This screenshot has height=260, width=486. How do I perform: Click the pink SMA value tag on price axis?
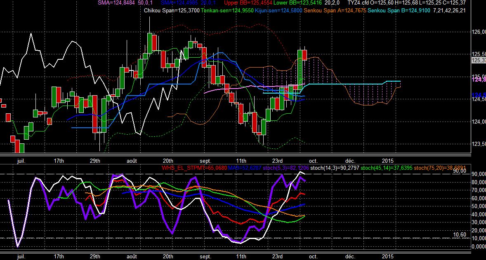(479, 80)
